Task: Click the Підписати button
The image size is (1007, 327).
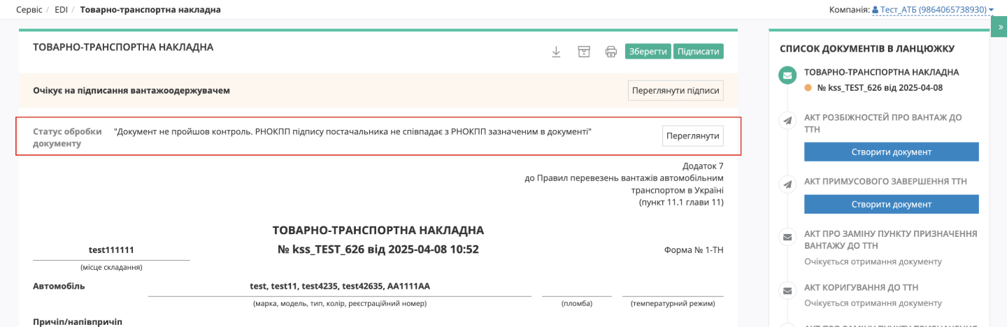Action: tap(698, 52)
